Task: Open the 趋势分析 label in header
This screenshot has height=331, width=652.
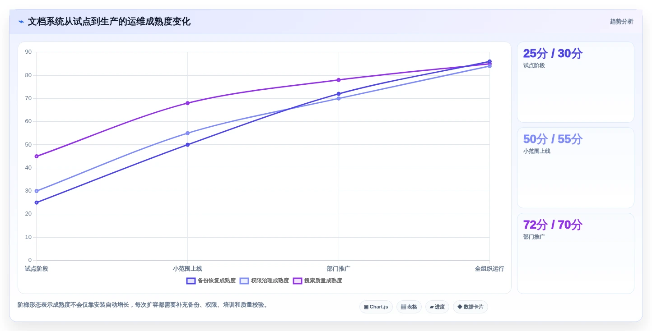Action: (x=621, y=22)
